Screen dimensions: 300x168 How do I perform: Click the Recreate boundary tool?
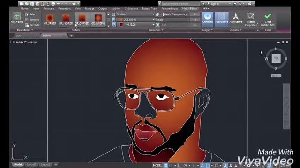[32, 25]
